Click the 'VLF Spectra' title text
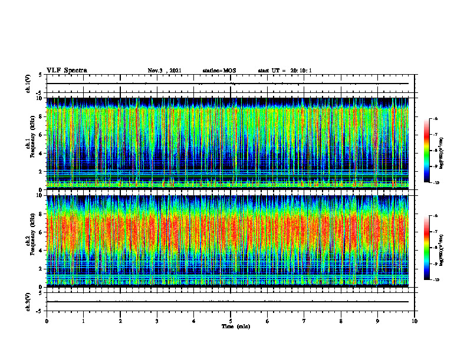The width and height of the screenshot is (467, 360). [67, 71]
